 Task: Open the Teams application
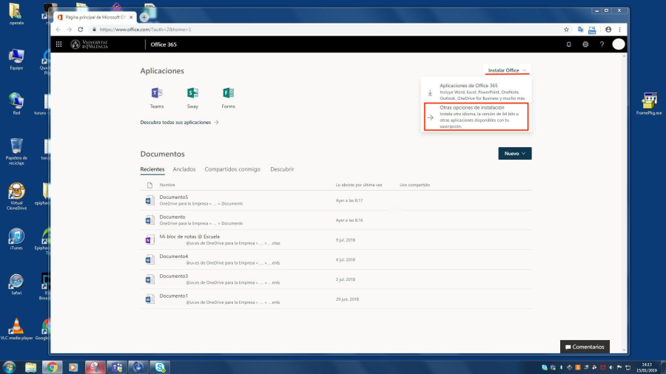157,98
